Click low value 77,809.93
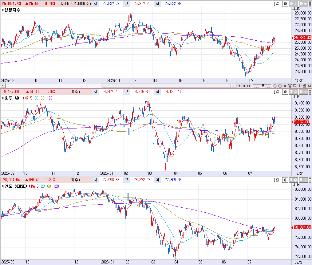The image size is (312, 265). [x=173, y=180]
